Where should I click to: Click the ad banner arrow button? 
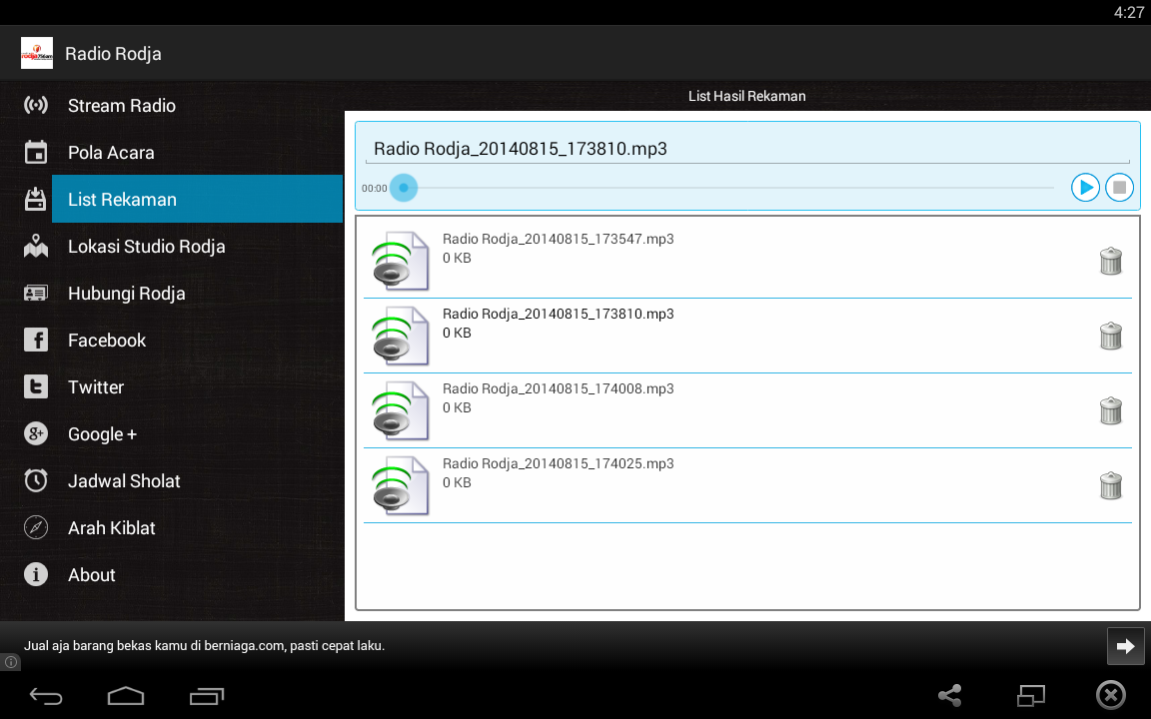tap(1125, 646)
